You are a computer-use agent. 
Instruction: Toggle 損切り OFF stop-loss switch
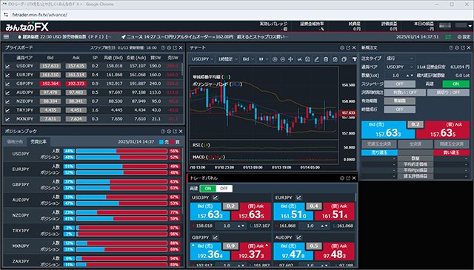tap(448, 92)
